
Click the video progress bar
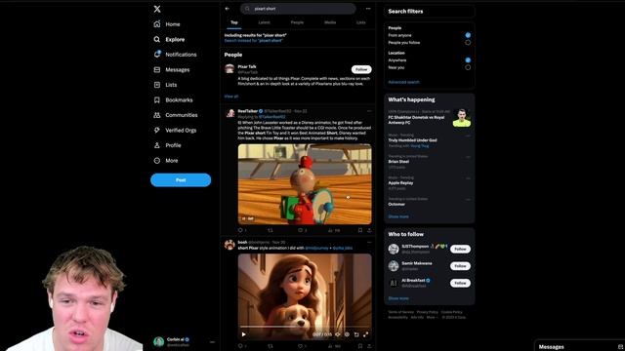pyautogui.click(x=305, y=328)
